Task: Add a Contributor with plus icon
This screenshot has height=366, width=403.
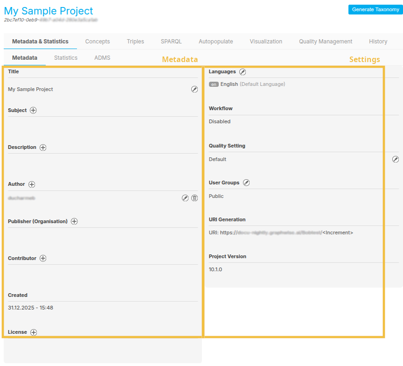Action: [43, 258]
